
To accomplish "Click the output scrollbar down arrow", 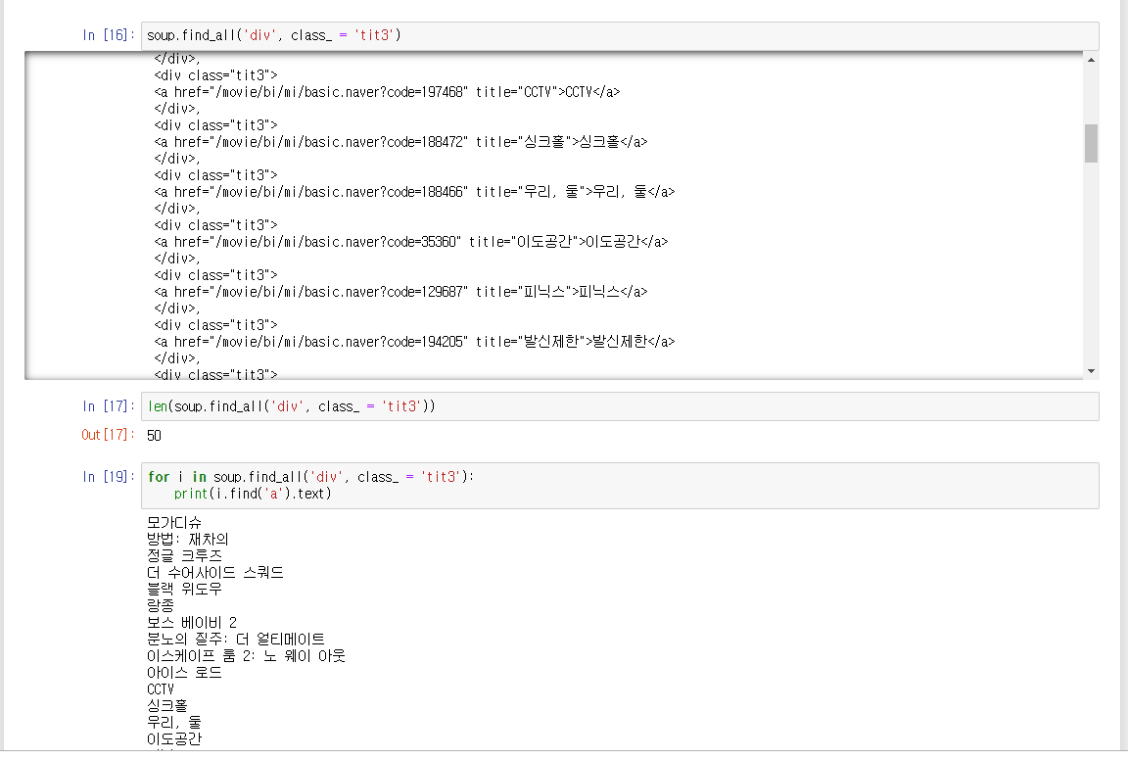I will click(1092, 371).
